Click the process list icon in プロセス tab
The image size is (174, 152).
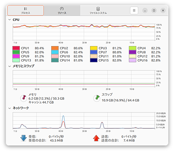click(26, 9)
